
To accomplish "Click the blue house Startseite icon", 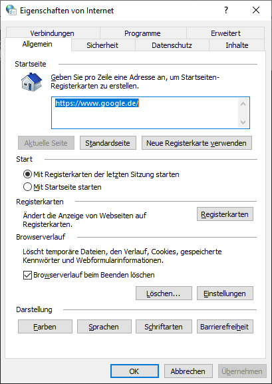I will [31, 82].
